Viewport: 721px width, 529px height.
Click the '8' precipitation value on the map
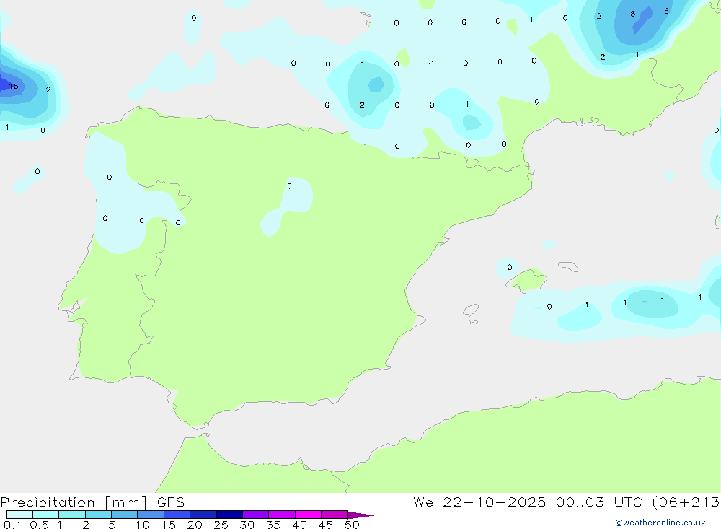pos(633,14)
